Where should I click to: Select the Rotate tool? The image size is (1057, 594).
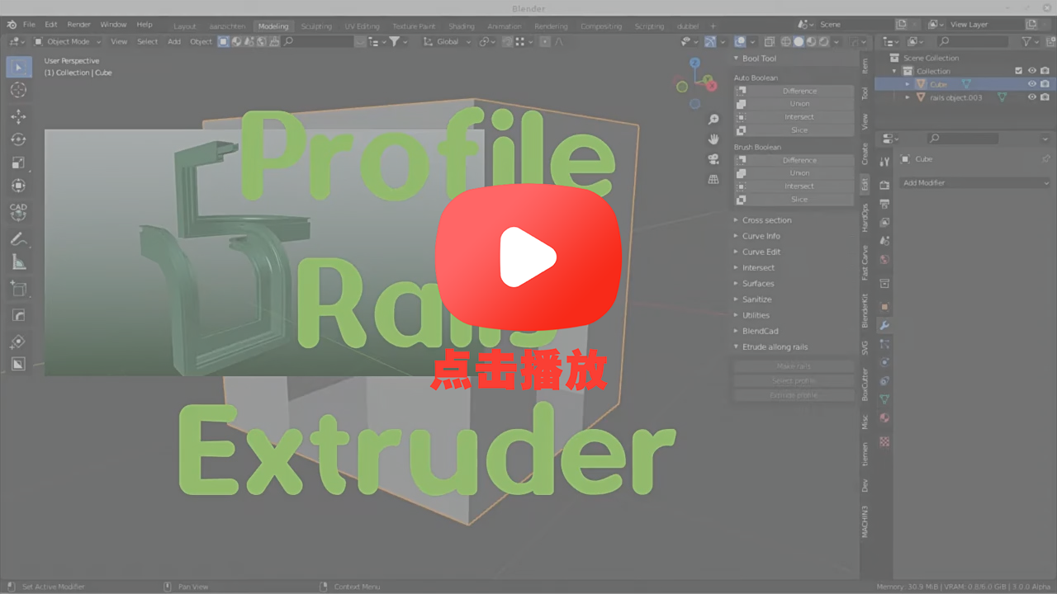(18, 139)
